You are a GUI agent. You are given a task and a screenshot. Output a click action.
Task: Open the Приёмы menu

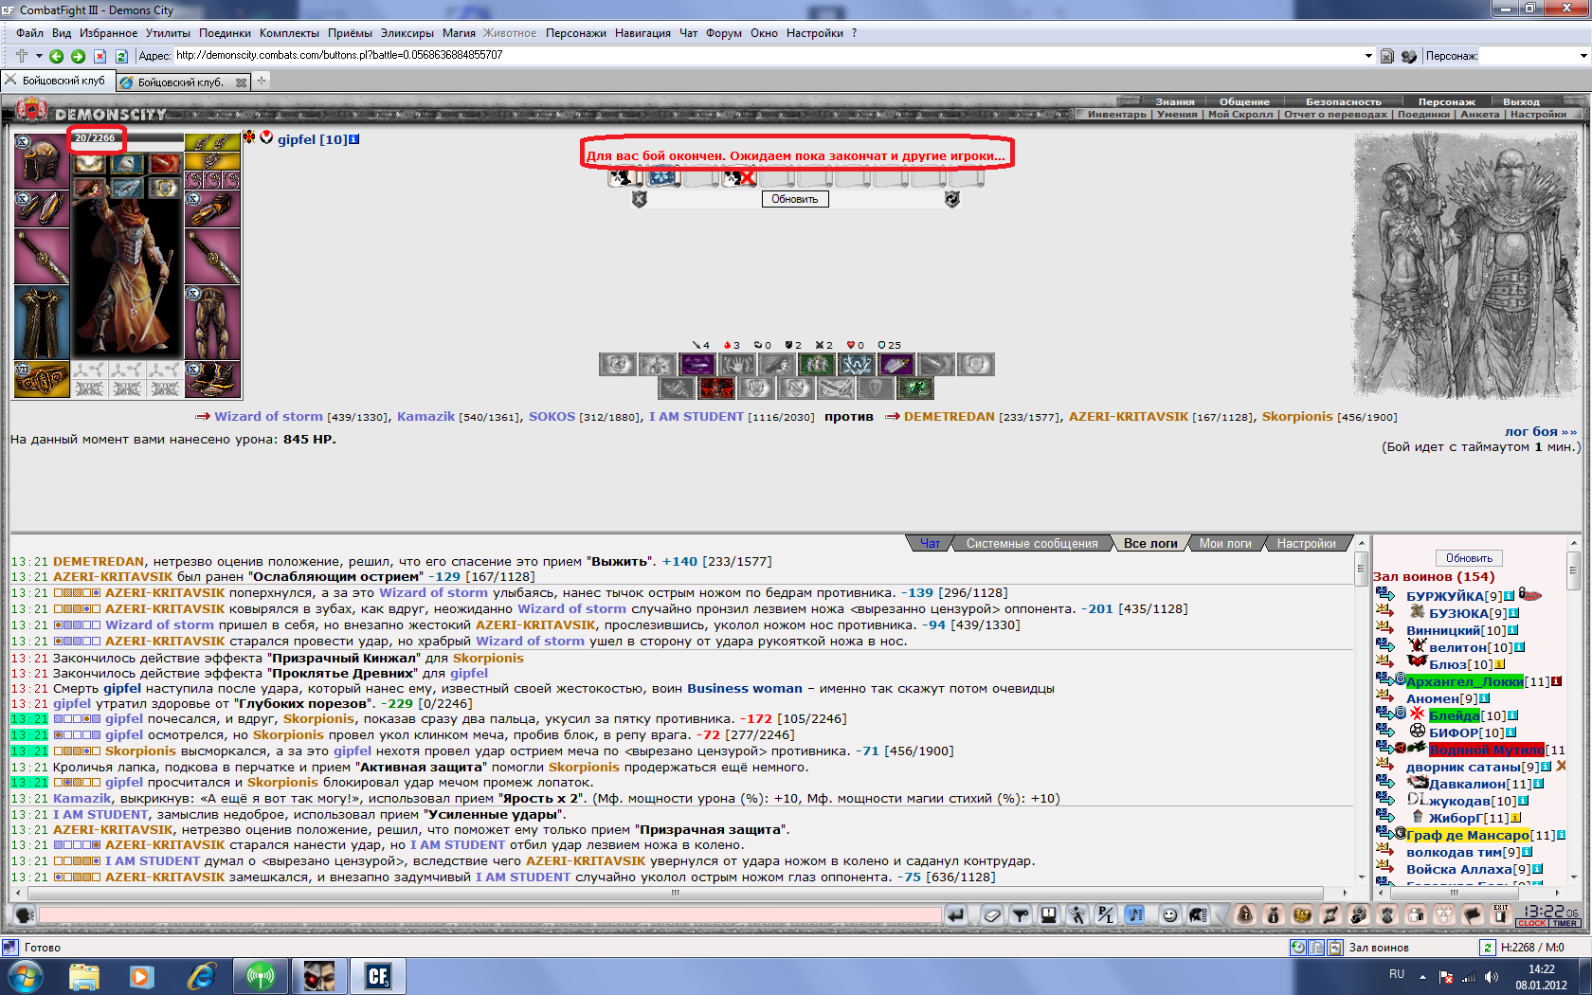tap(350, 33)
